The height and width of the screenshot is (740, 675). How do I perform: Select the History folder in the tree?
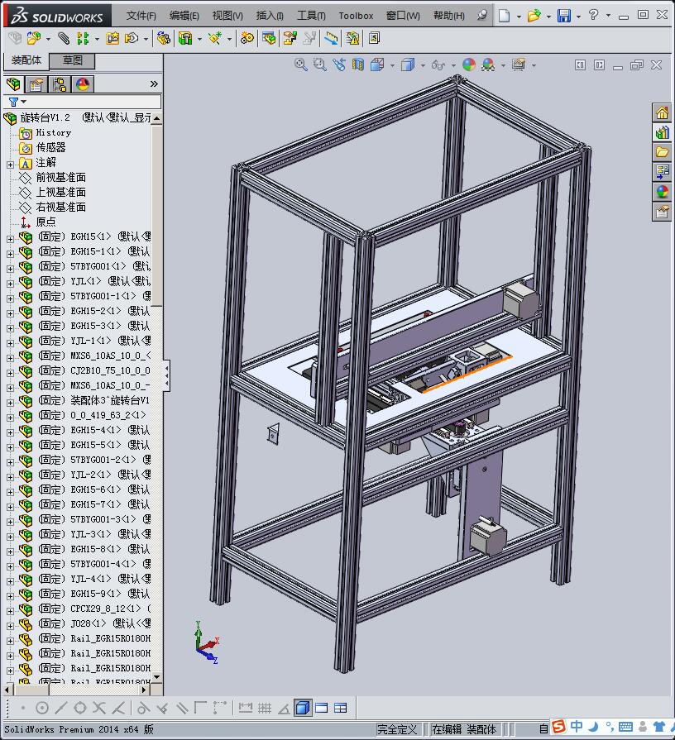coord(53,132)
